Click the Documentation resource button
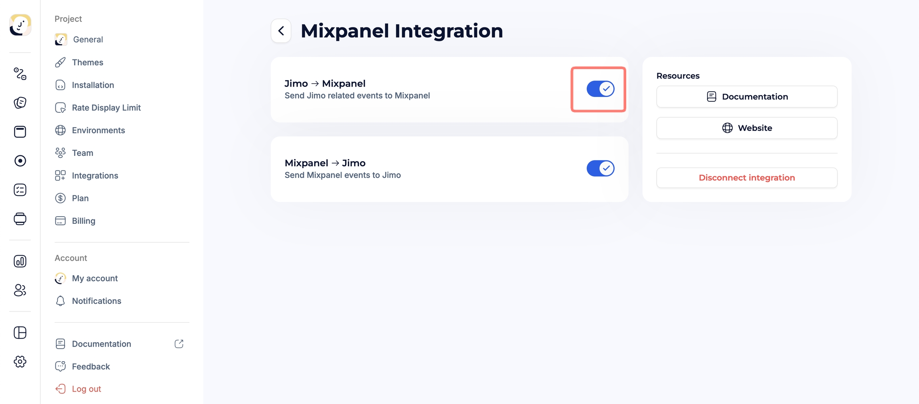Screen dimensions: 919x404 (747, 97)
